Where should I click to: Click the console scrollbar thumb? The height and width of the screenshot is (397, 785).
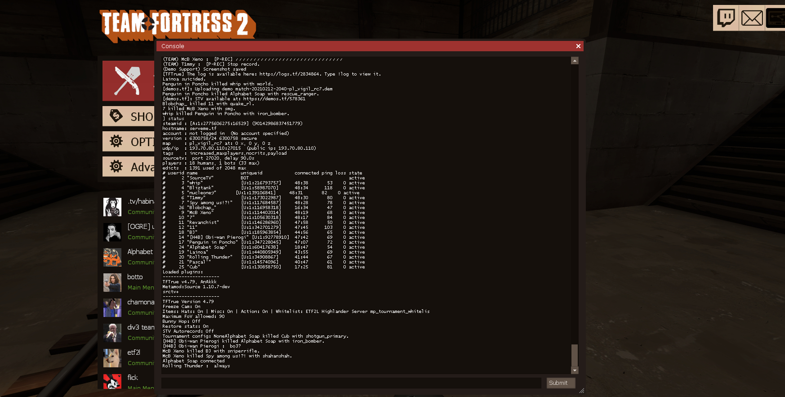[x=575, y=356]
